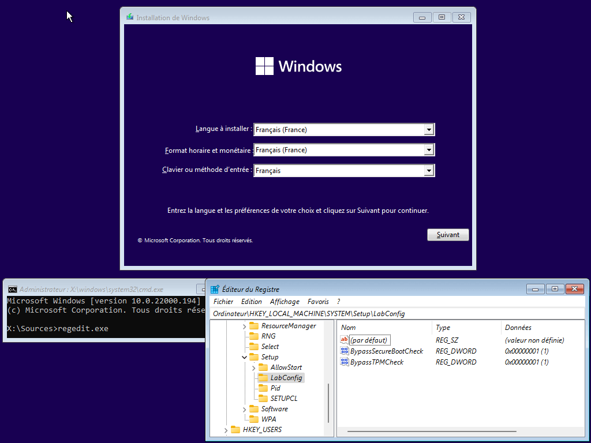Select the Software folder icon

[254, 409]
